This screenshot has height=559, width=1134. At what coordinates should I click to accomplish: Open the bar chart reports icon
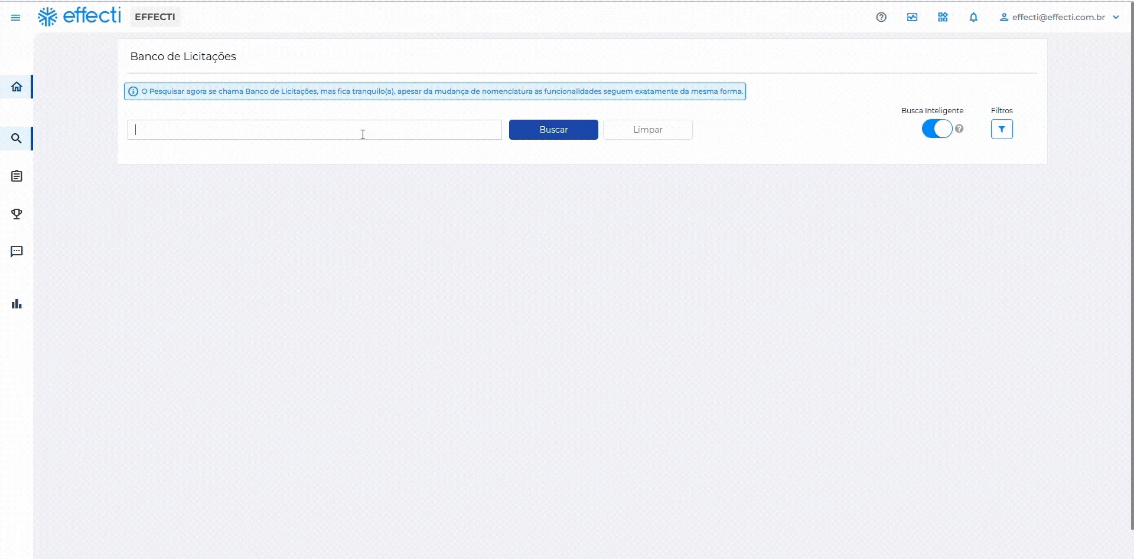click(17, 304)
